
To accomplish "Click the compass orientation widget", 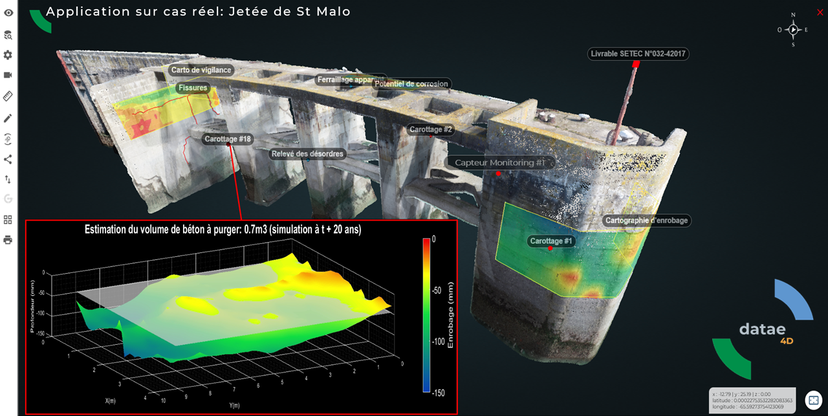I will click(794, 30).
